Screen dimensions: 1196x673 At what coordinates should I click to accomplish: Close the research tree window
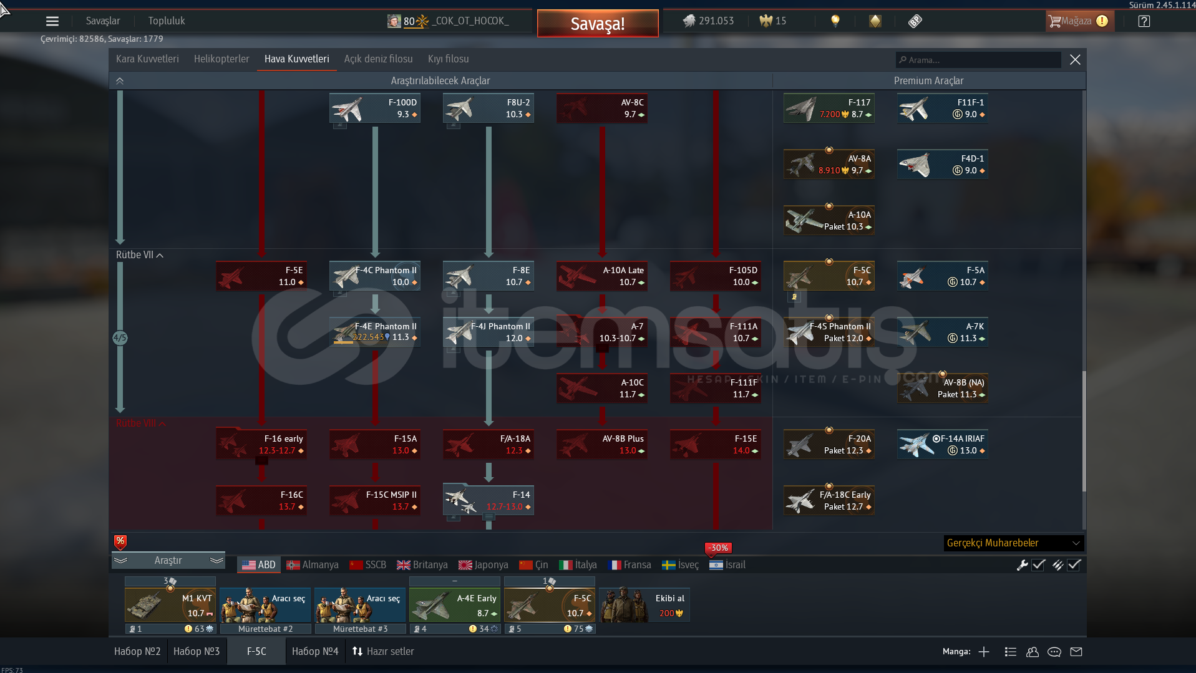(1075, 60)
